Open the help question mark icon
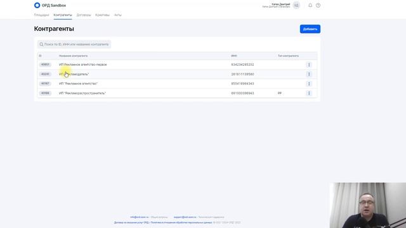 (x=318, y=5)
